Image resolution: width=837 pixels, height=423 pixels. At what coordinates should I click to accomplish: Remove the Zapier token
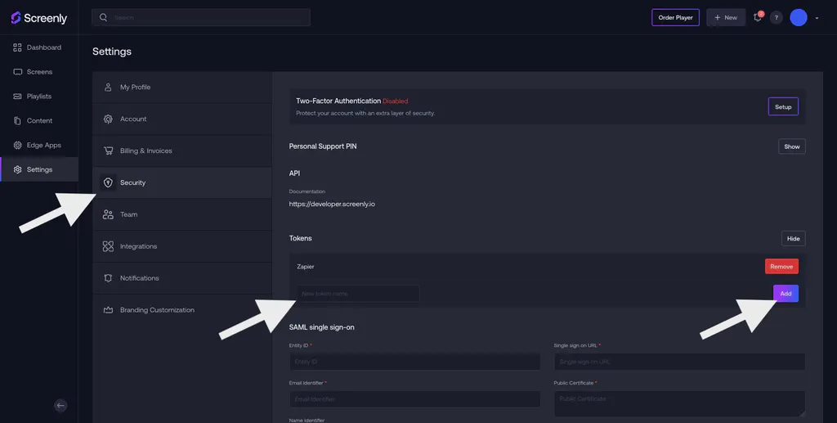click(x=781, y=267)
